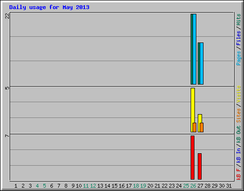Click the "22" top axis value

click(x=7, y=16)
